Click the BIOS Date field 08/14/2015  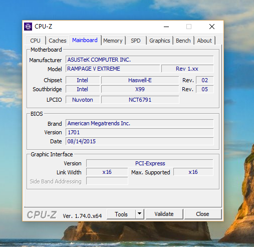[x=140, y=141]
